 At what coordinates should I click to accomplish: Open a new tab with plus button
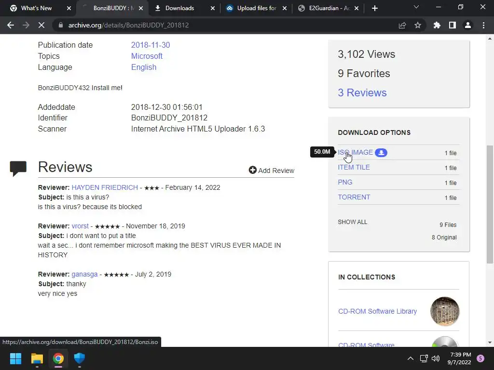coord(374,8)
